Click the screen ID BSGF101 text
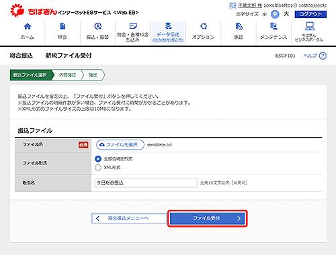The width and height of the screenshot is (336, 255). (x=285, y=56)
